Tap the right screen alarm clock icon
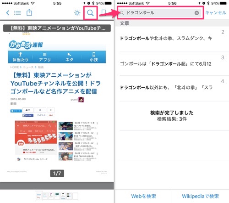Viewport: 229px width, 203px height. coord(204,3)
